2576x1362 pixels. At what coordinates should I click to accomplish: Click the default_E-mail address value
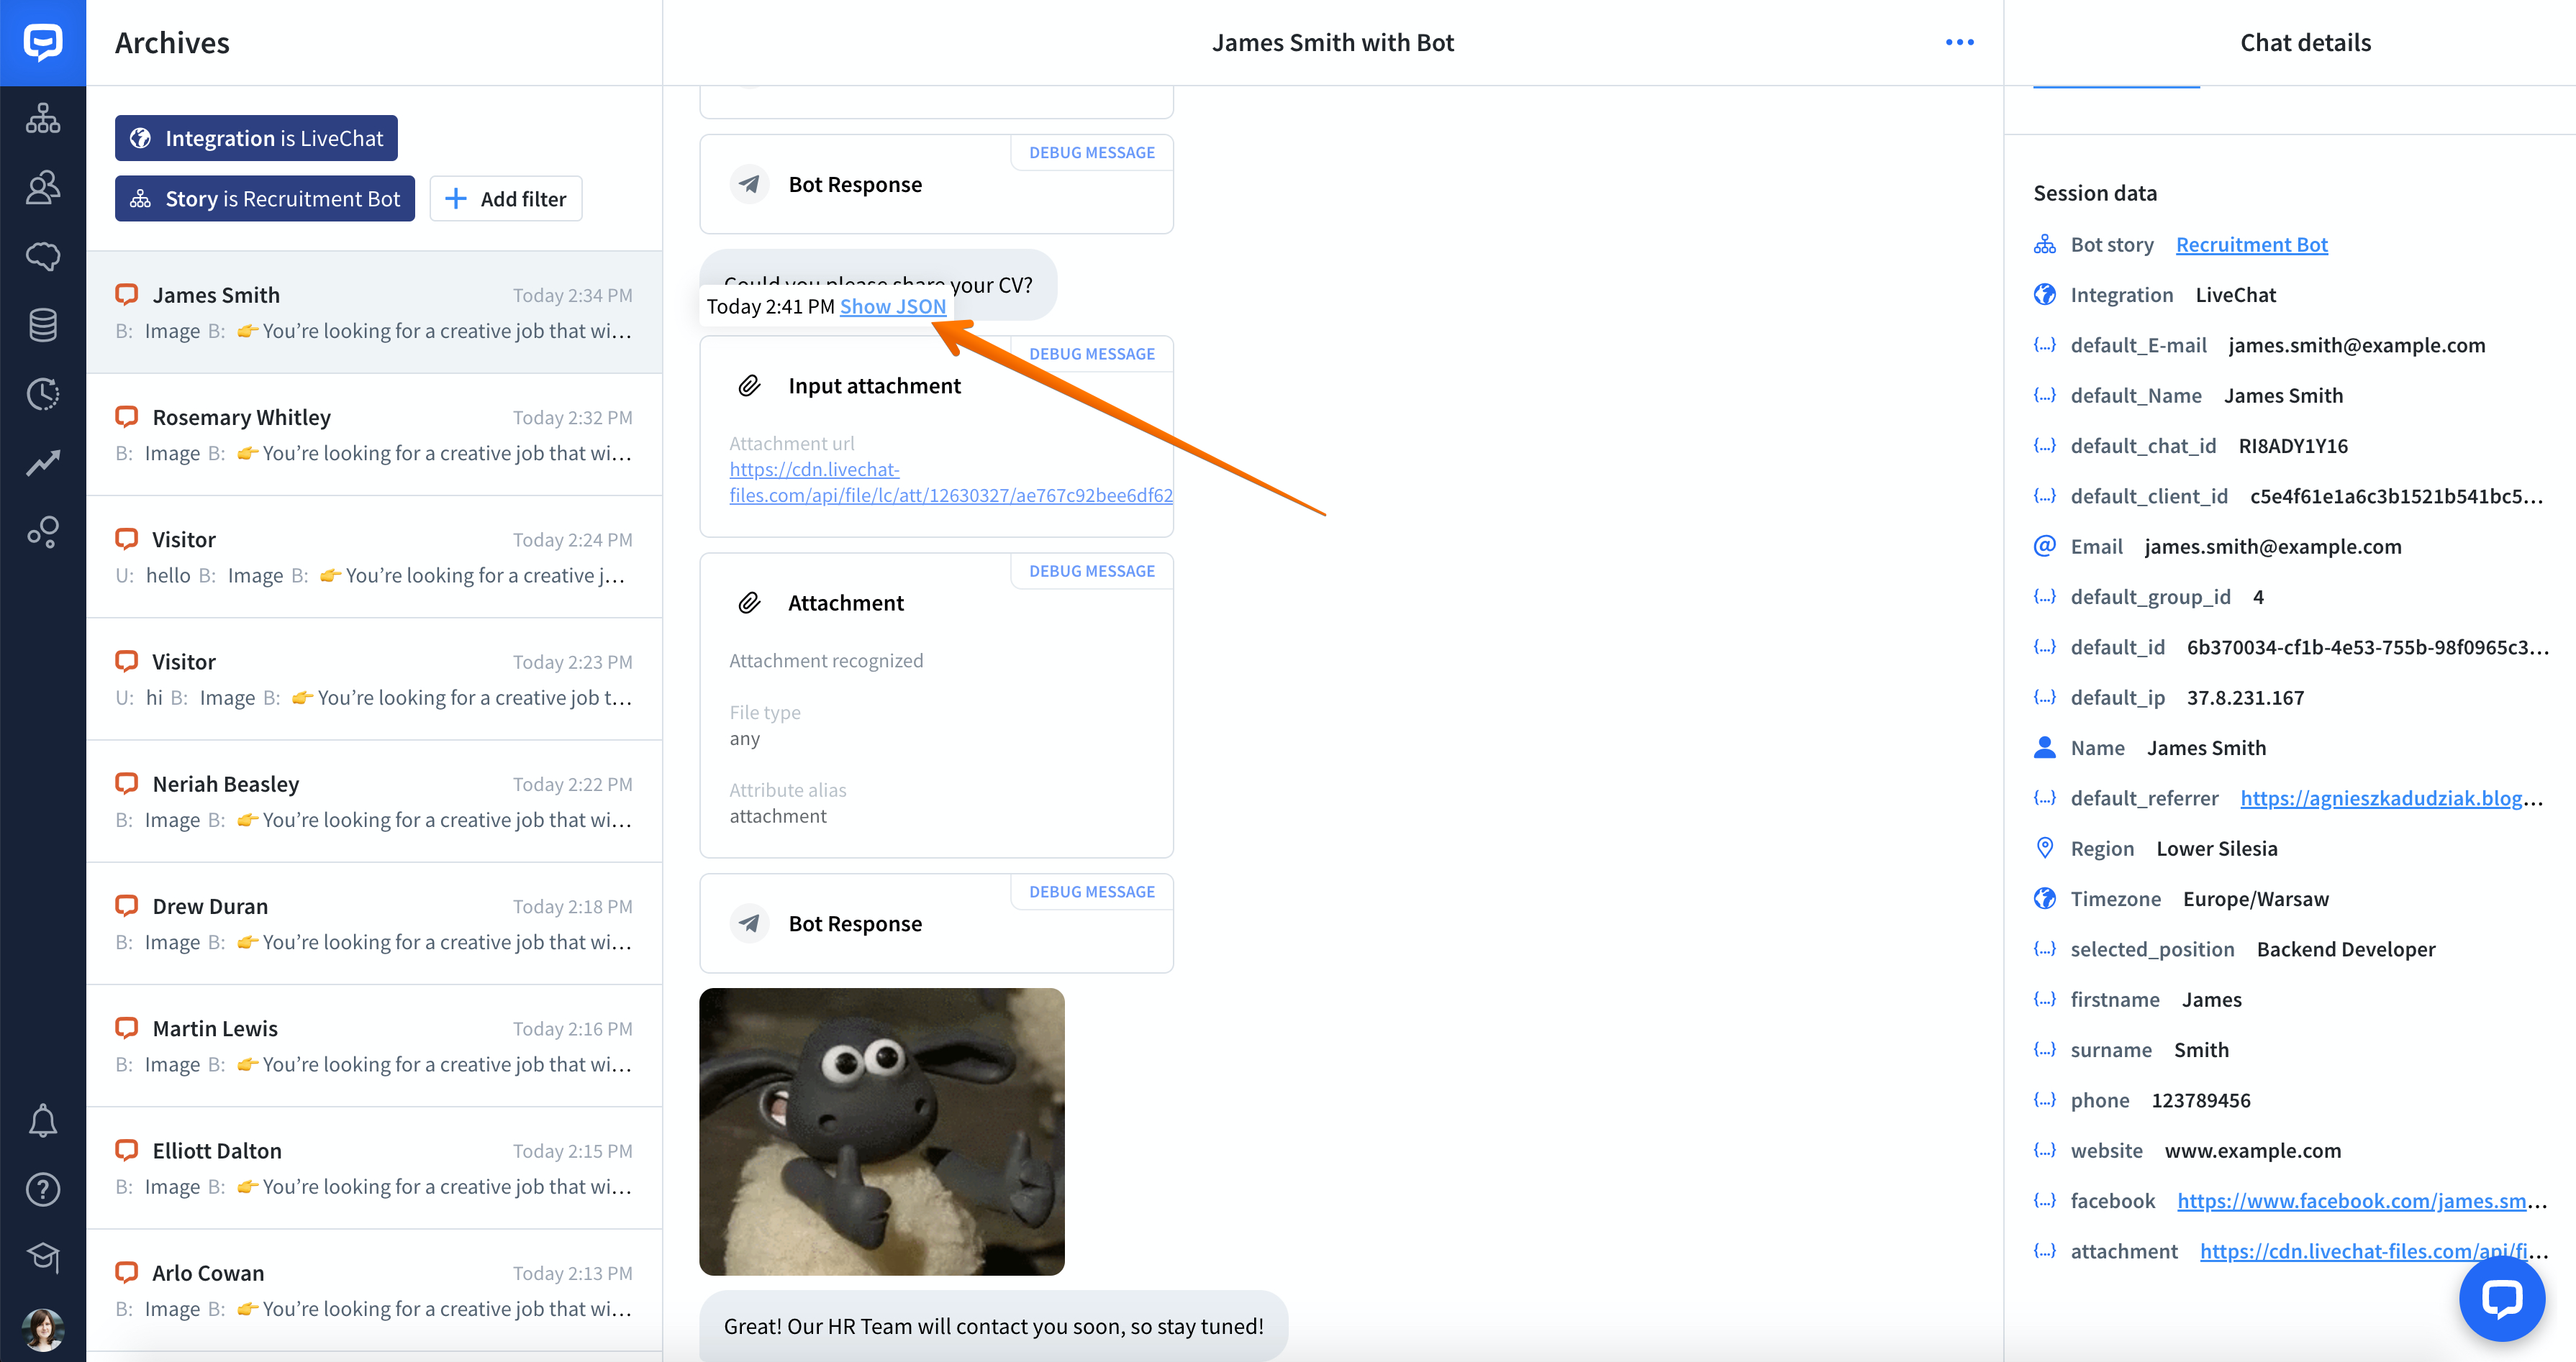(x=2357, y=344)
